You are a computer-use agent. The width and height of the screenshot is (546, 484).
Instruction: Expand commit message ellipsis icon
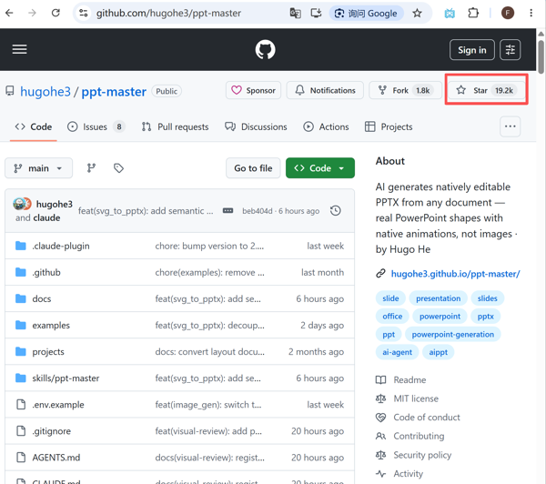(x=227, y=211)
